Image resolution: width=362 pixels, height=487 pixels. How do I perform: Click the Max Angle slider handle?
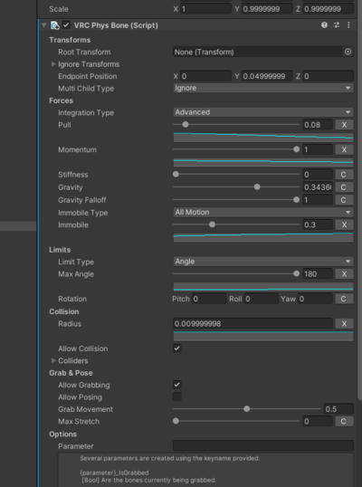[x=297, y=273]
